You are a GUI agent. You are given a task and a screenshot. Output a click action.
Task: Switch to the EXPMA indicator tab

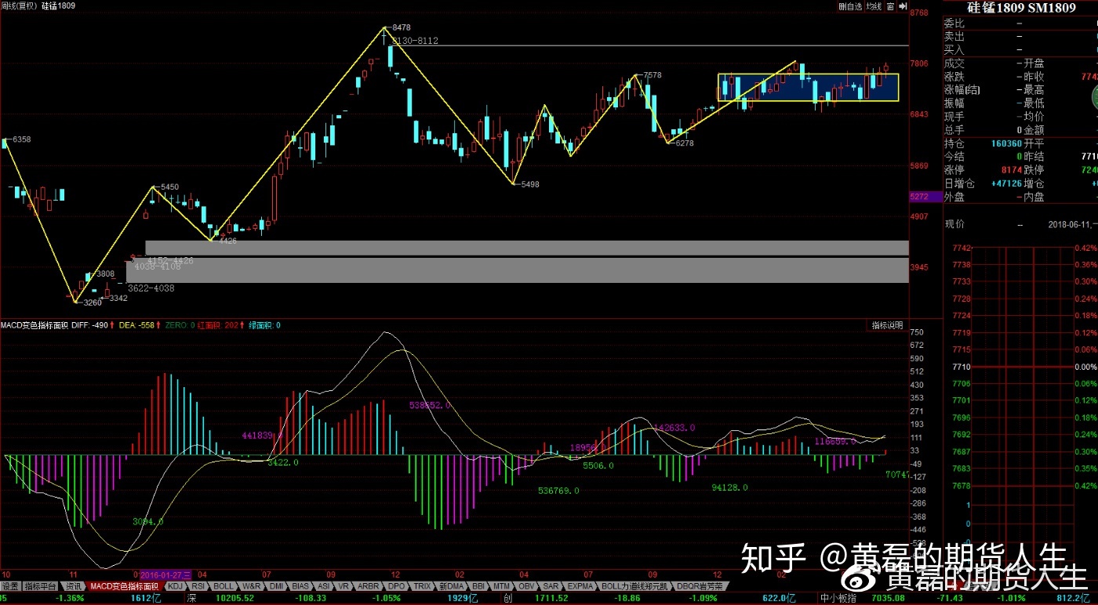point(580,586)
